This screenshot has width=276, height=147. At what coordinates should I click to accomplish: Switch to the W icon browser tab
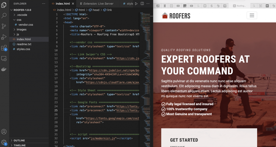205,6
